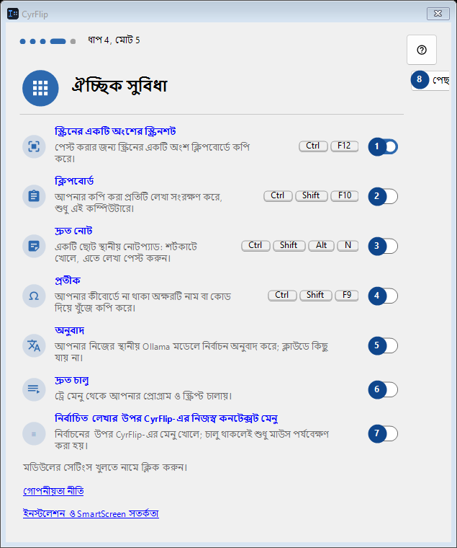This screenshot has height=548, width=457.
Task: Click the elongated current-step progress indicator
Action: (58, 41)
